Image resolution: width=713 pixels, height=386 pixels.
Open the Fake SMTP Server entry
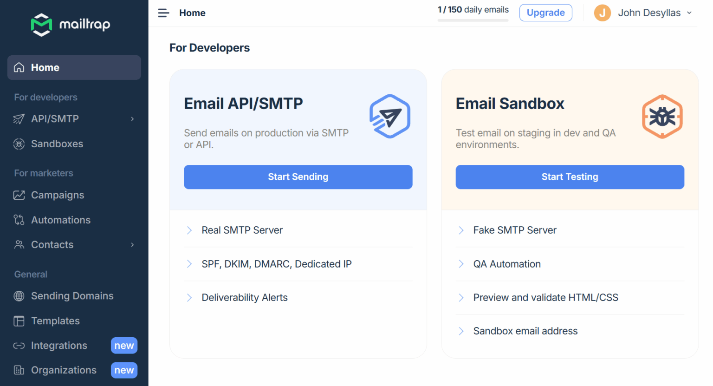pyautogui.click(x=514, y=230)
